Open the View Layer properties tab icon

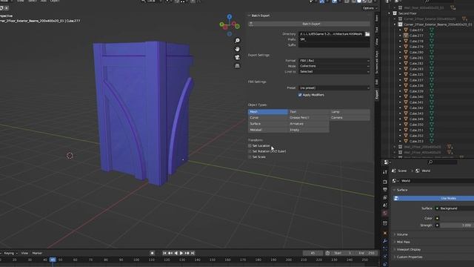385,197
